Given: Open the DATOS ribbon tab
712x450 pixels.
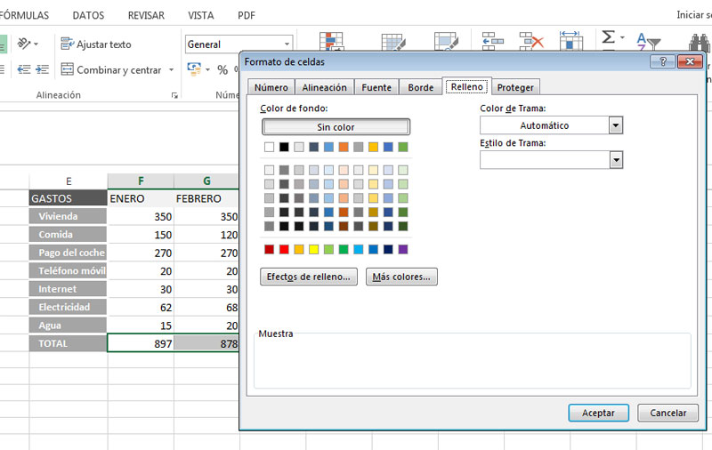Looking at the screenshot, I should [x=88, y=15].
